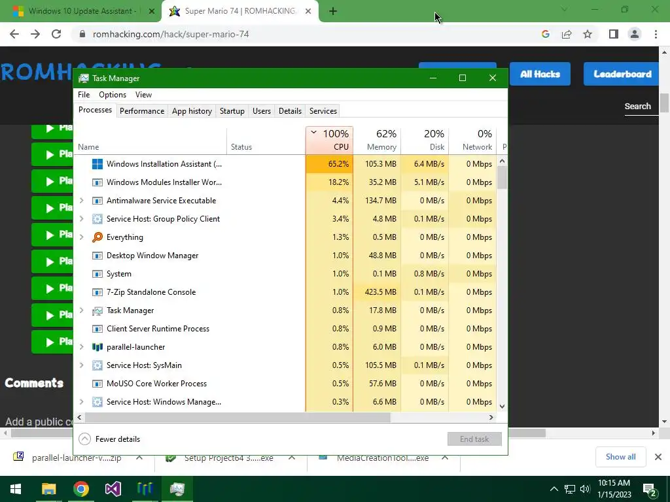Select the 7-Zip Standalone Console row
The image size is (670, 502).
point(285,292)
